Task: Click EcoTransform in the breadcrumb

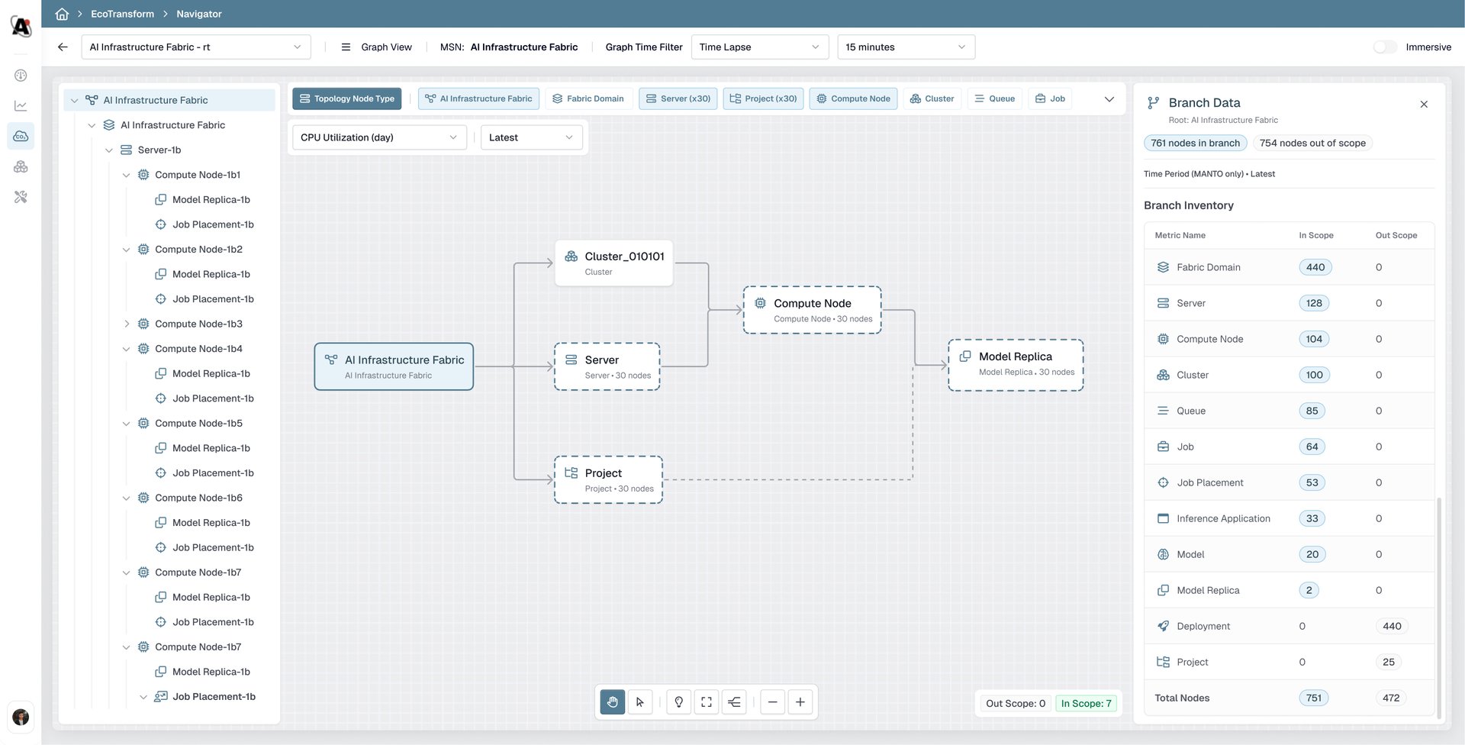Action: pyautogui.click(x=122, y=14)
